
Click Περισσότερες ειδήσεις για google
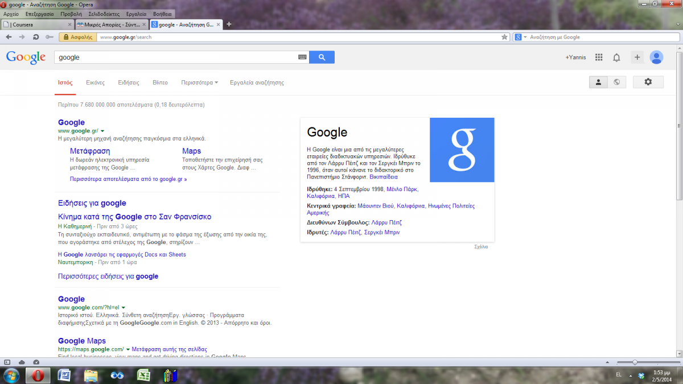(x=108, y=276)
